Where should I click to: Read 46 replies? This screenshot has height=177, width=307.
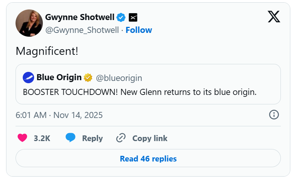148,158
